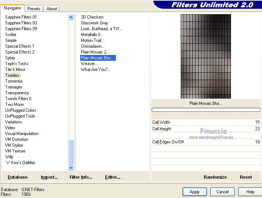Switch to the Presets tab

pos(34,8)
